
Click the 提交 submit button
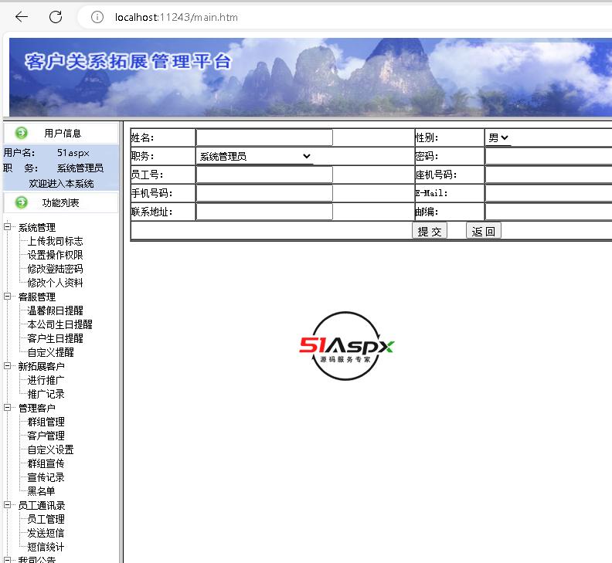pyautogui.click(x=430, y=231)
